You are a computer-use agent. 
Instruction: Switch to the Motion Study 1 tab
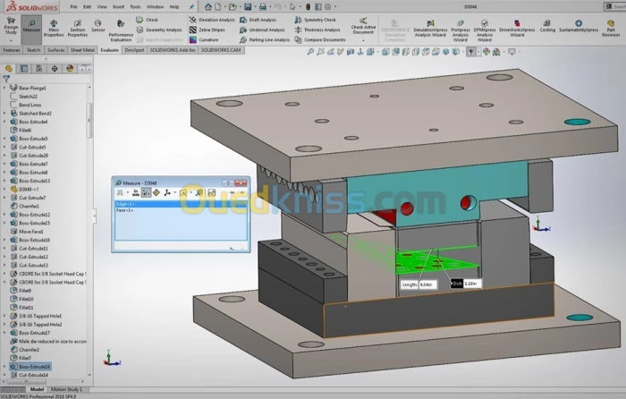66,389
